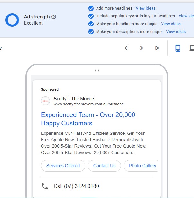Click the Contact Us sitelink
194x198 pixels.
(104, 166)
